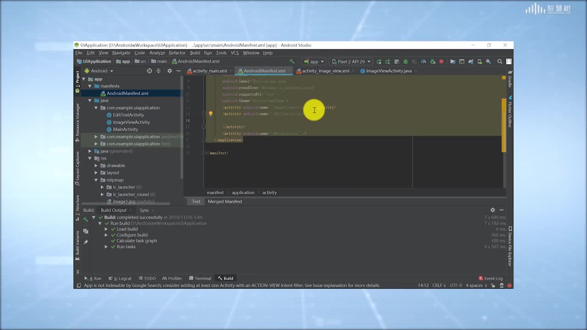This screenshot has width=587, height=330.
Task: Click the Make Project hammer in the toolbar
Action: click(x=292, y=61)
